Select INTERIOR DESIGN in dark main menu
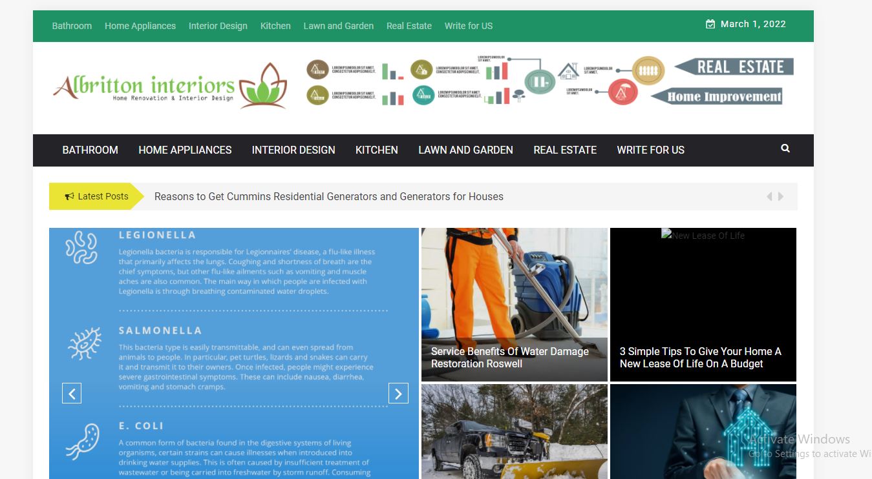The image size is (872, 479). pos(293,150)
